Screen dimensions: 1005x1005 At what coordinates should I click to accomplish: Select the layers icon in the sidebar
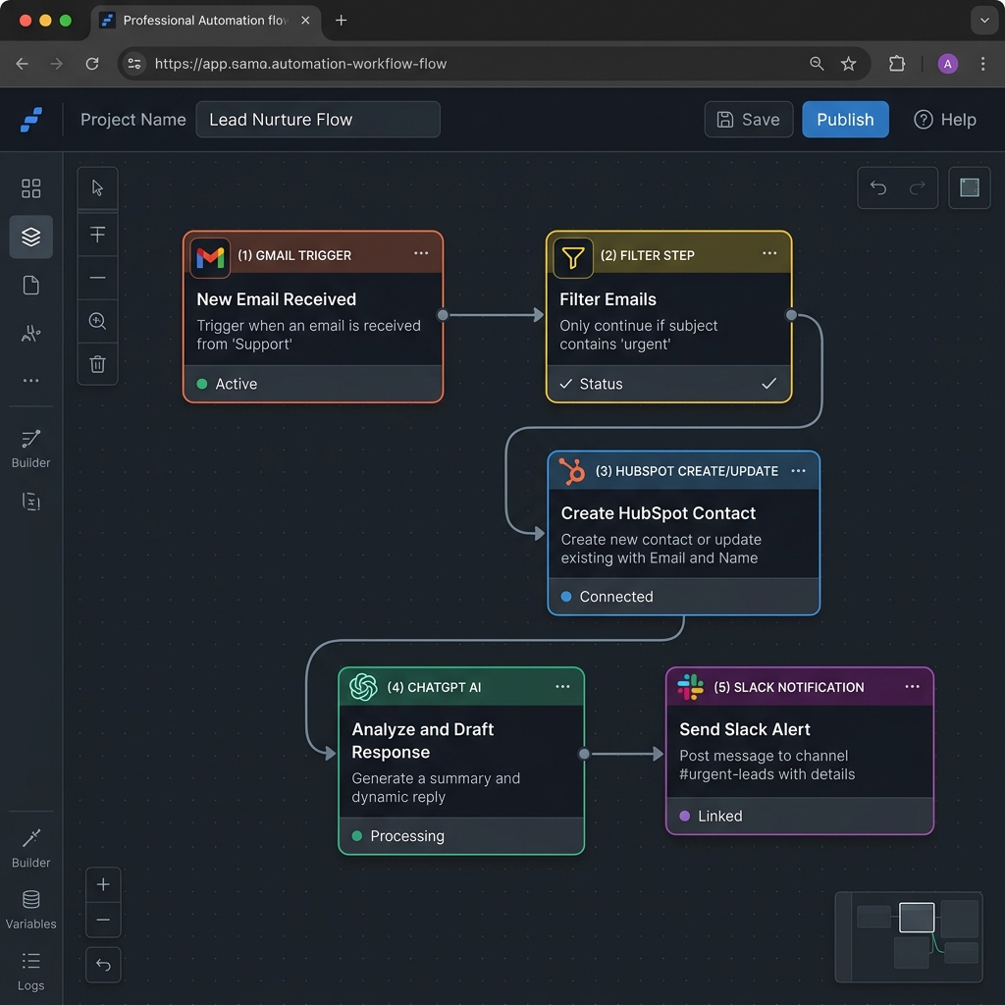coord(30,238)
